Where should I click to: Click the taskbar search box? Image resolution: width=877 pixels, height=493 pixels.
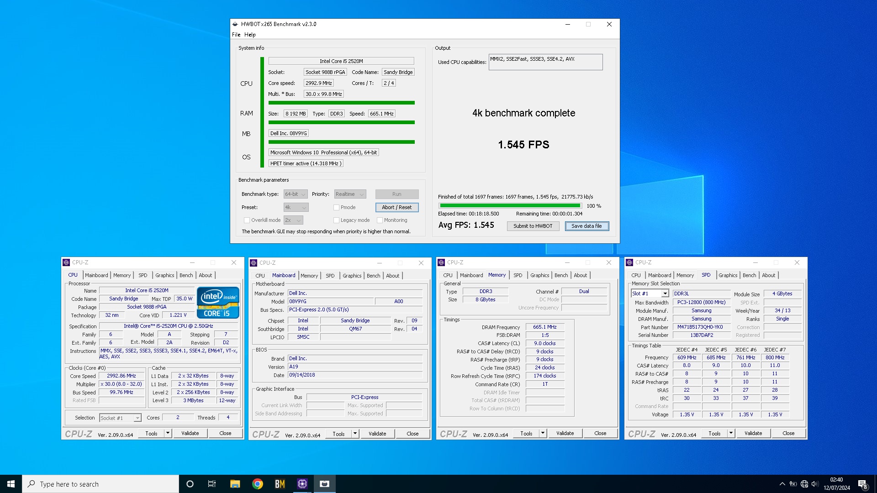[100, 484]
